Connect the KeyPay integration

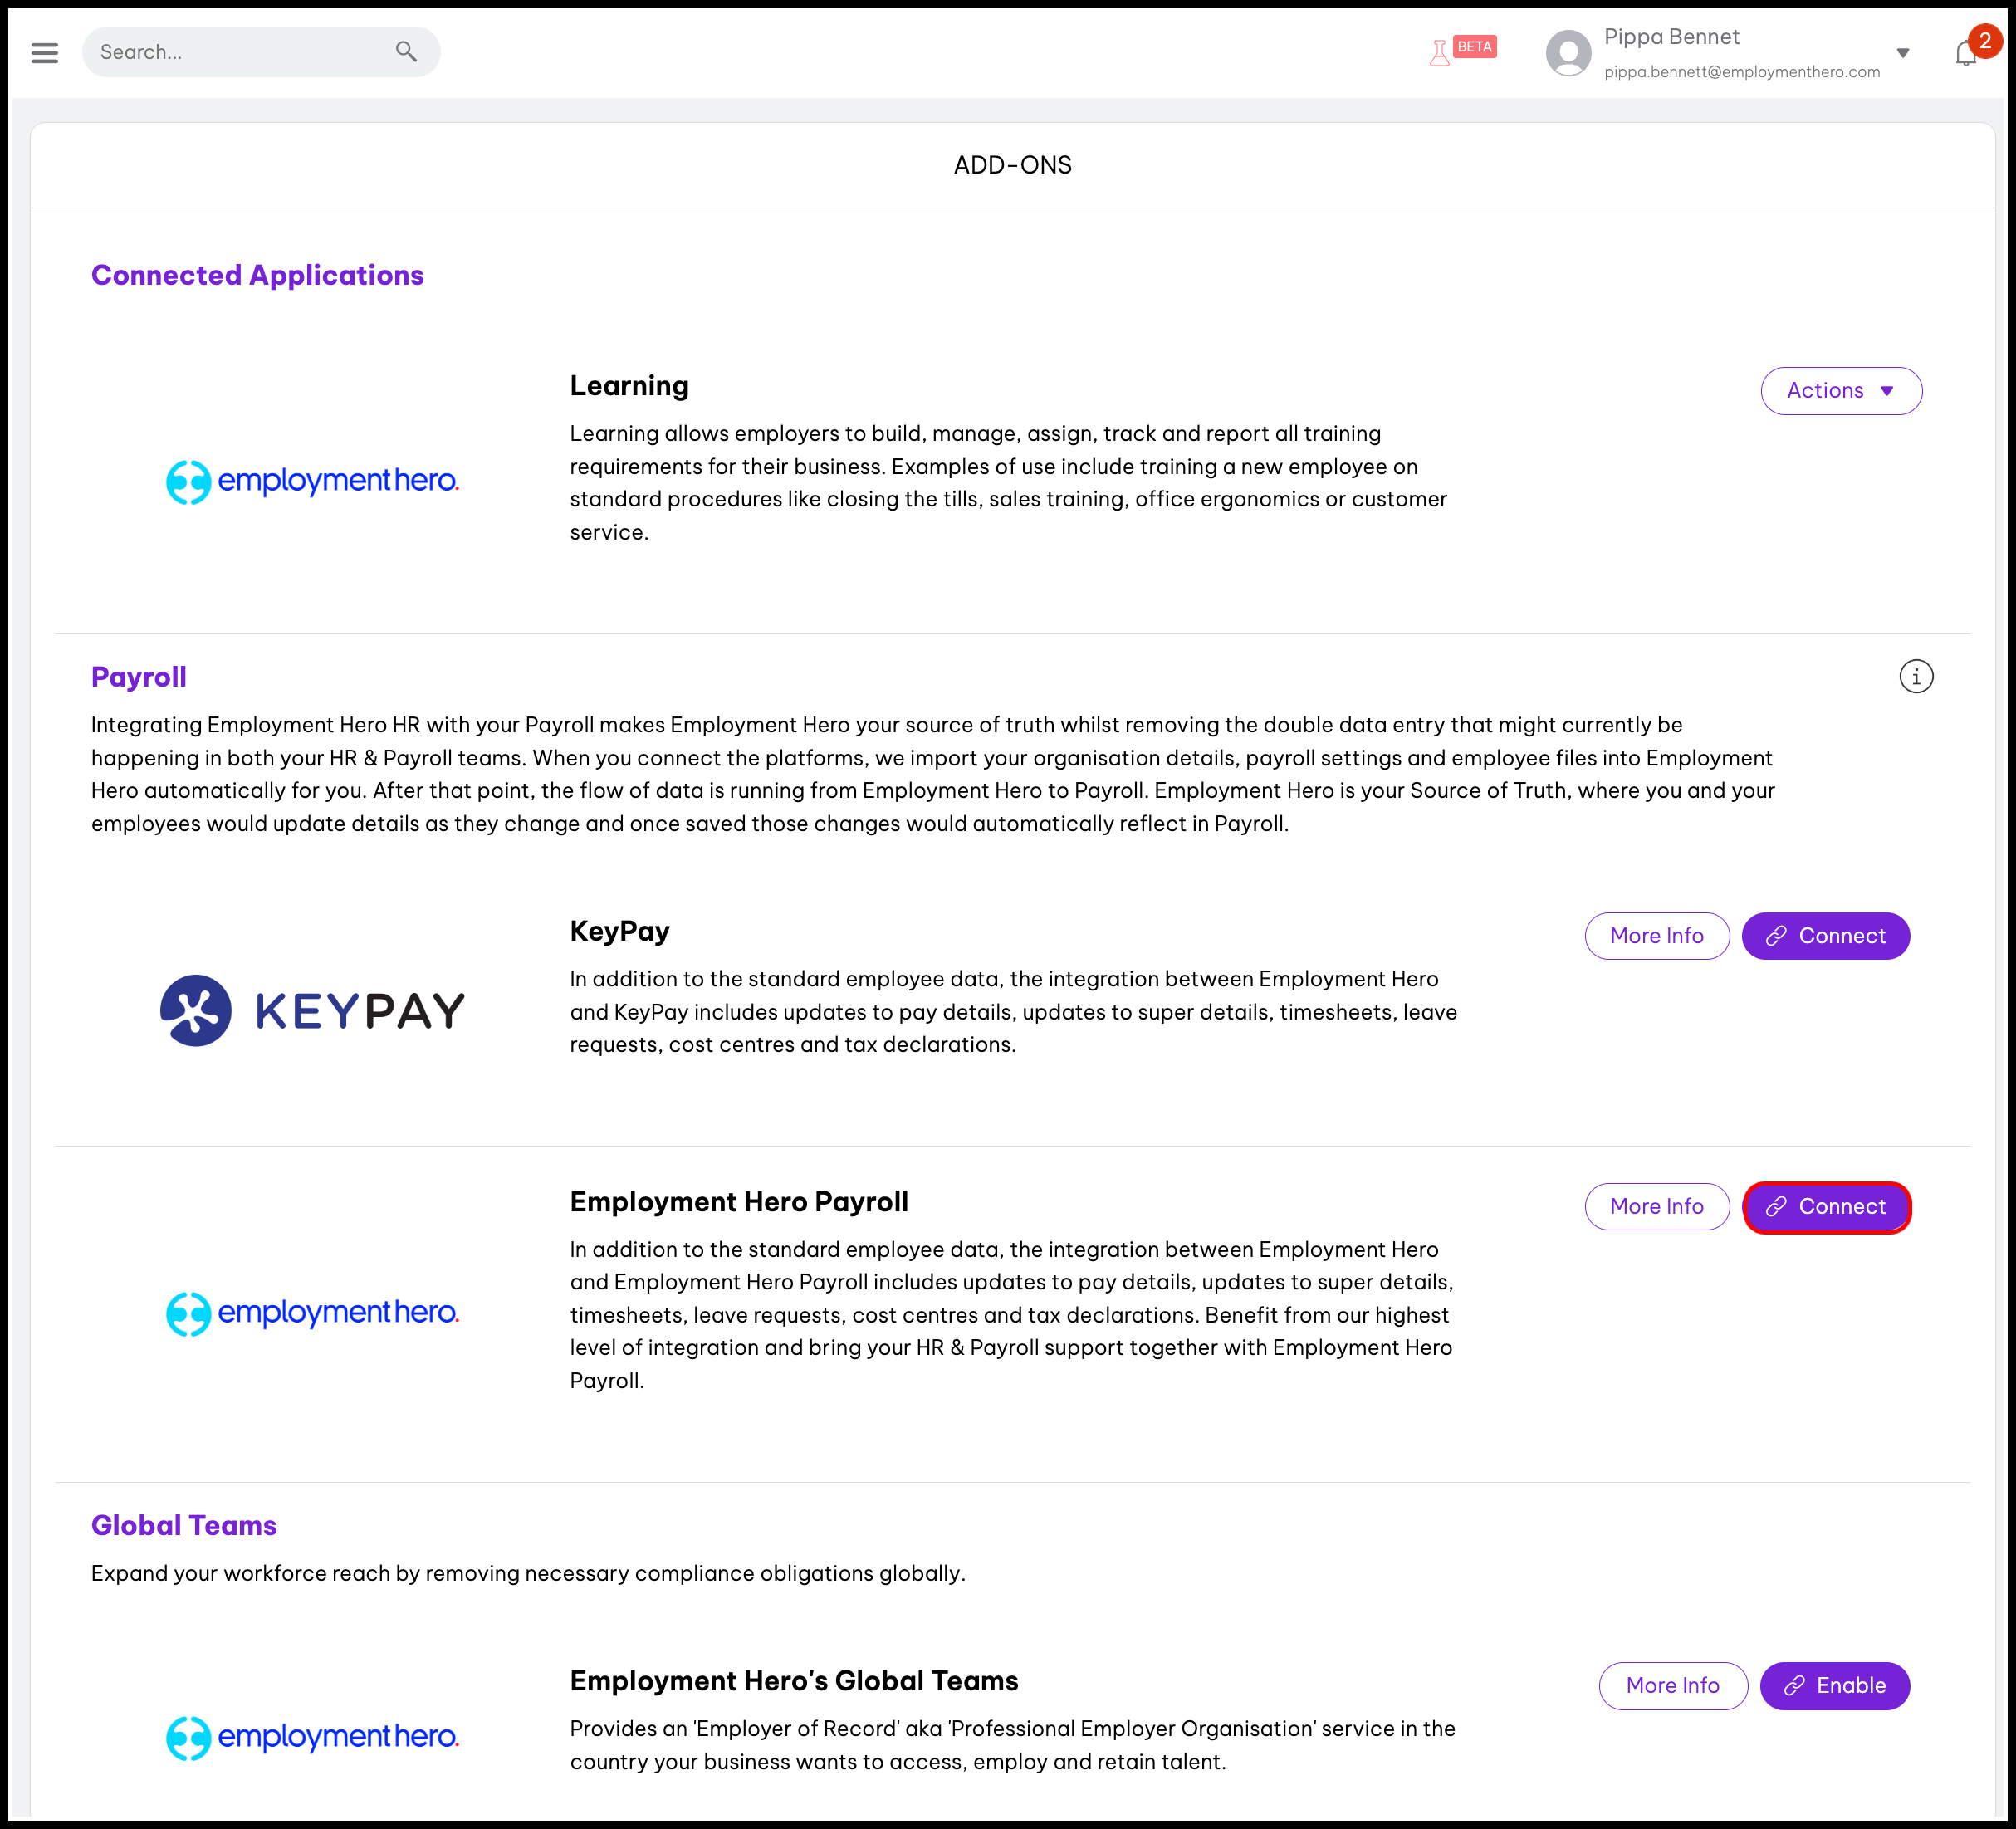pos(1825,936)
